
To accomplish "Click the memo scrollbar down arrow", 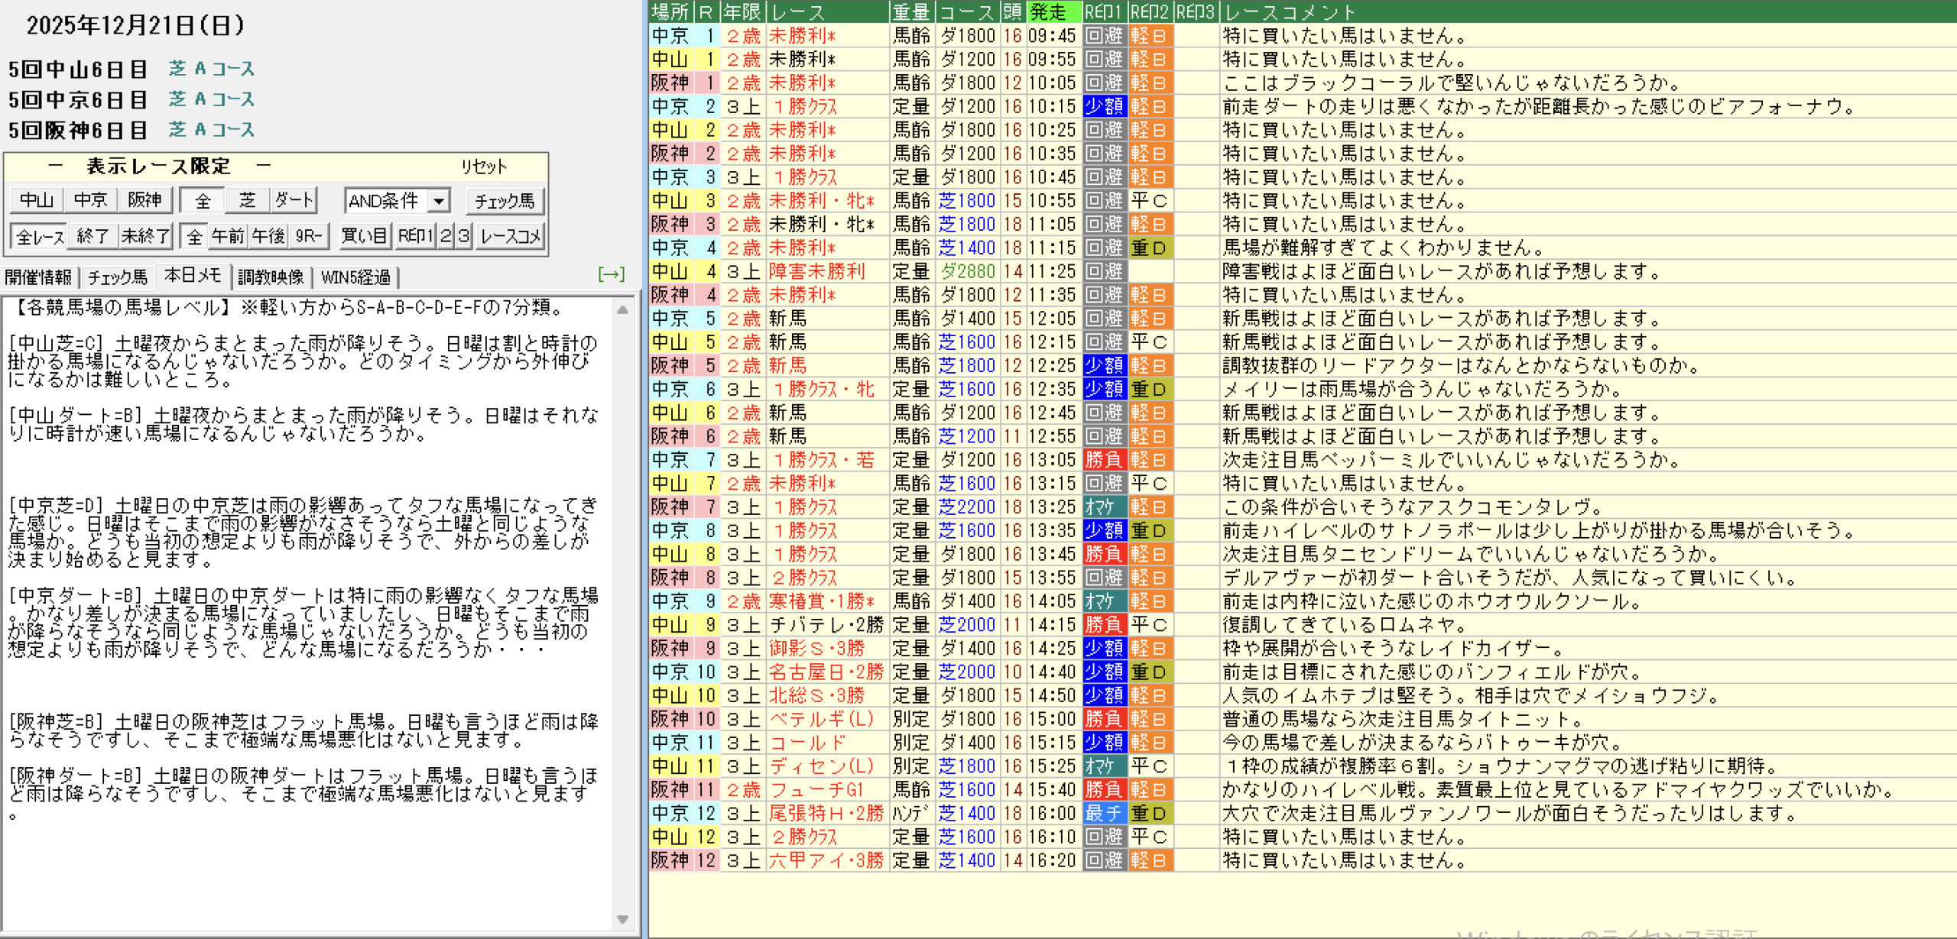I will pos(622,919).
